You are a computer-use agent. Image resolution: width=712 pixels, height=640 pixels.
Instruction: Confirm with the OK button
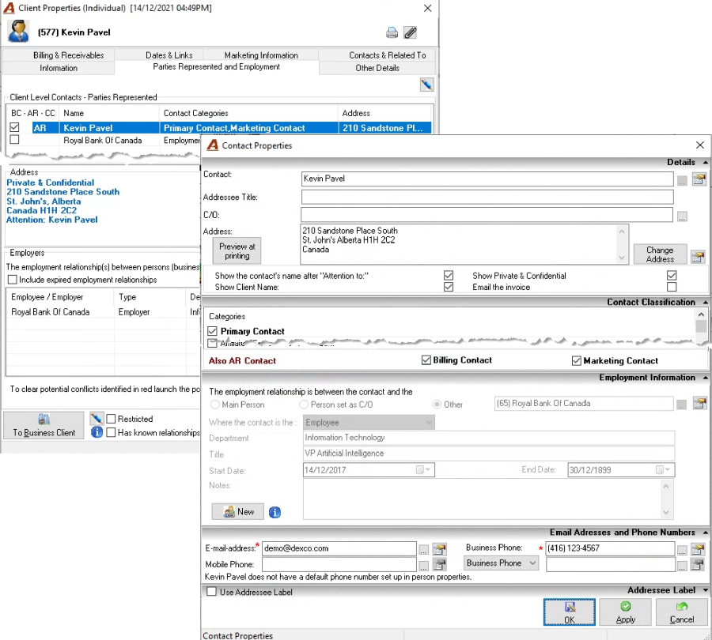[x=570, y=612]
